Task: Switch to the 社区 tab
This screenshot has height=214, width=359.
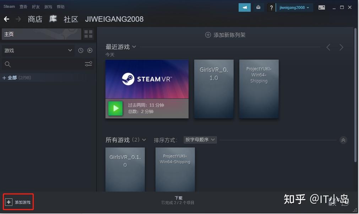Action: (71, 19)
